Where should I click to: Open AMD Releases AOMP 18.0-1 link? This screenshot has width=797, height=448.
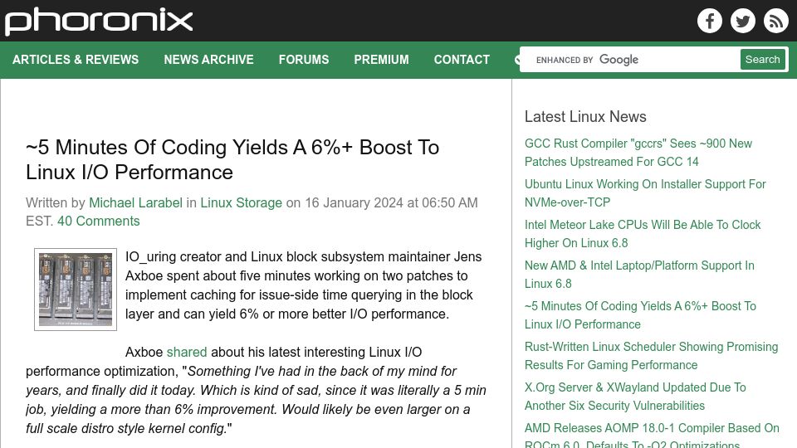click(x=652, y=436)
